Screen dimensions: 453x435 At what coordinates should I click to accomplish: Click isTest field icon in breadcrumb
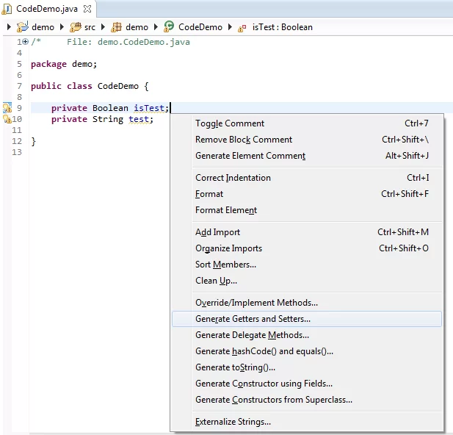(242, 28)
